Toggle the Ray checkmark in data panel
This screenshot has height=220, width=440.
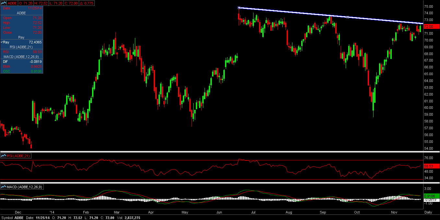2,42
